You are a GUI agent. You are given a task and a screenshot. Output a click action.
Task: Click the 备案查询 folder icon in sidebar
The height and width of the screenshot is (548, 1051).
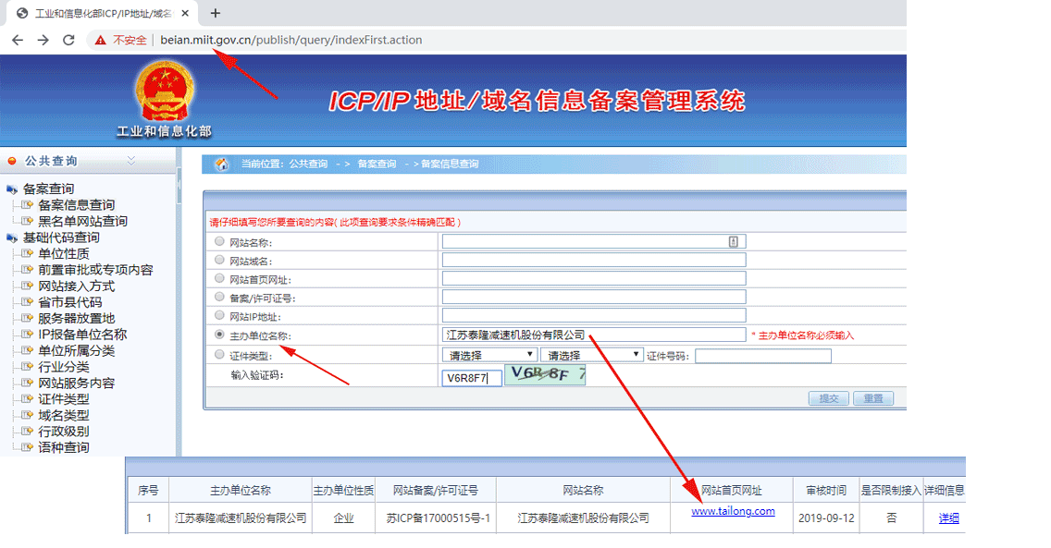click(x=11, y=188)
